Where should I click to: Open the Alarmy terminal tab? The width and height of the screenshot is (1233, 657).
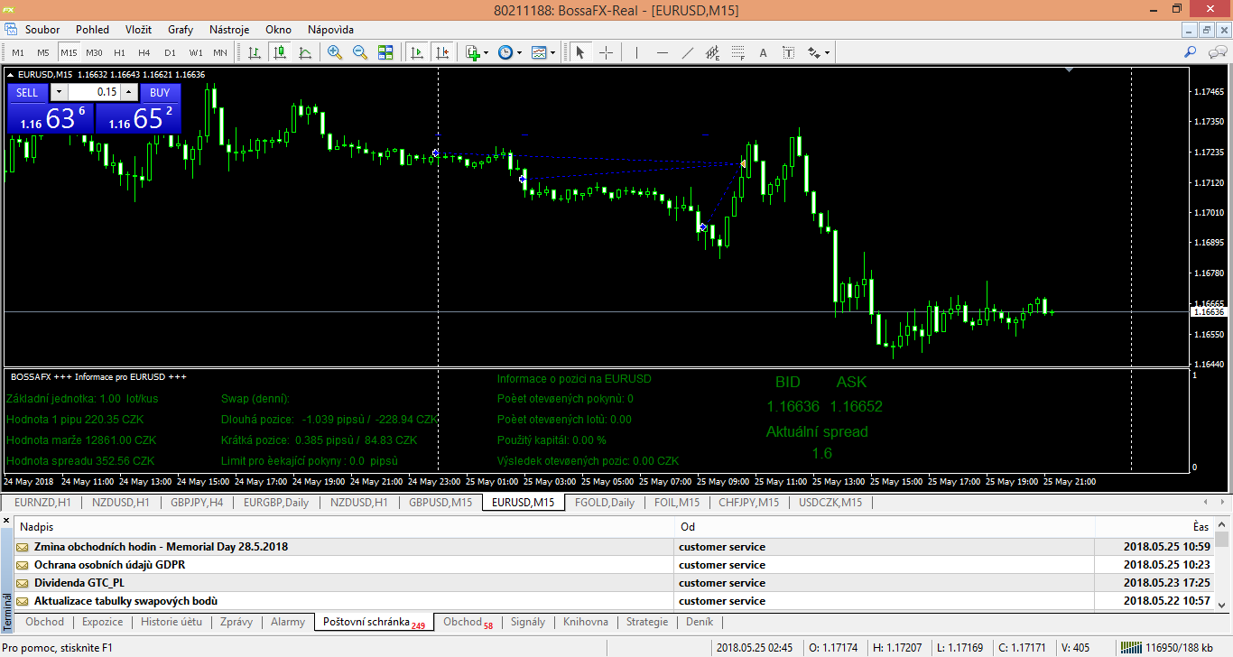point(288,622)
